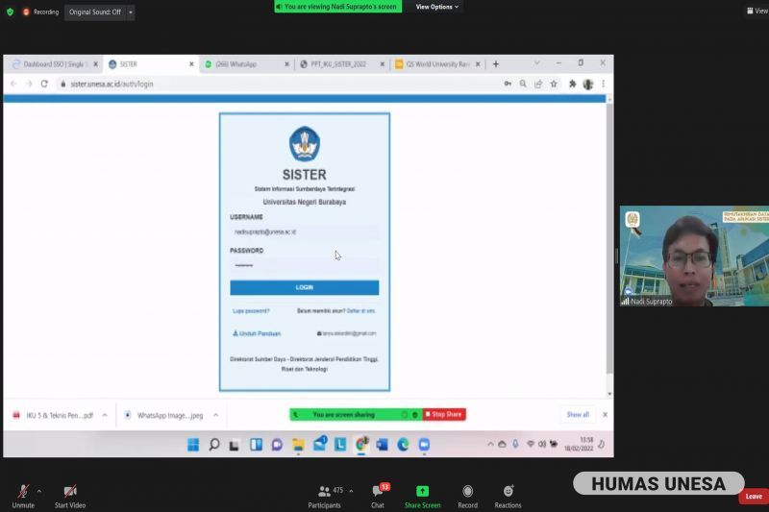The height and width of the screenshot is (512, 769).
Task: Open the tab search chevron in Chrome
Action: [x=537, y=63]
